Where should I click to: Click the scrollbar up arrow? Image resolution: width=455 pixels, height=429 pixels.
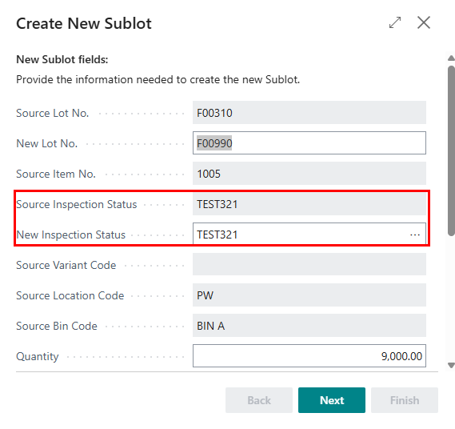[451, 58]
